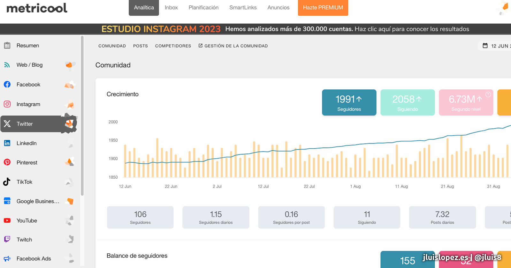511x268 pixels.
Task: Open the Twitch sidebar icon
Action: tap(7, 240)
